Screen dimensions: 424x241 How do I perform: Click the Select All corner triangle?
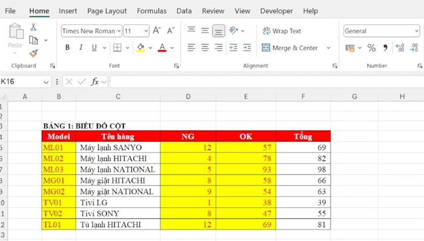point(3,97)
